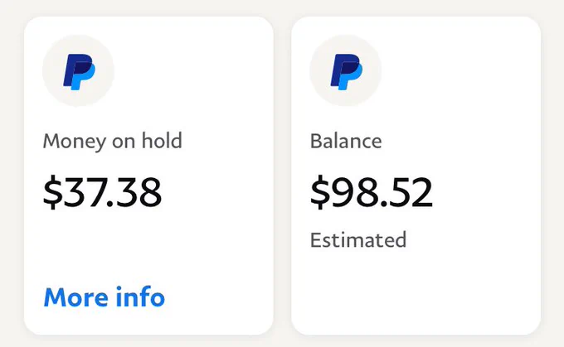Open the Money on hold card
Image resolution: width=564 pixels, height=347 pixels.
click(148, 176)
